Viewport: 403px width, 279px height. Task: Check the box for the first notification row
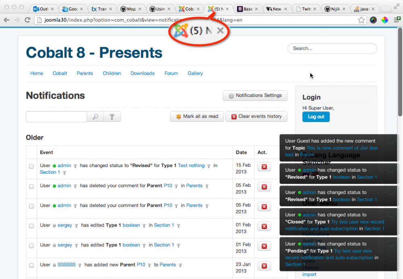(x=31, y=166)
